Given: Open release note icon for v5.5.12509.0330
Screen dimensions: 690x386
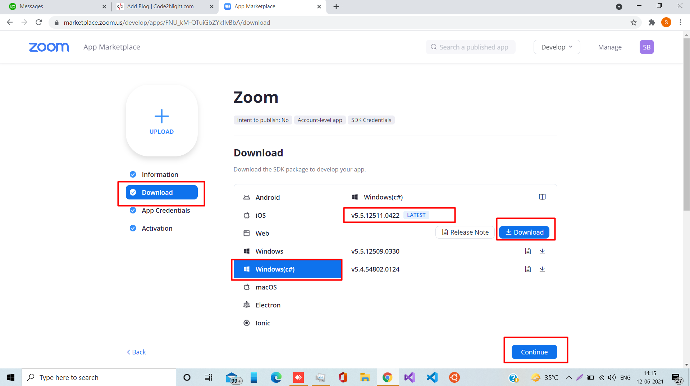Looking at the screenshot, I should coord(527,251).
